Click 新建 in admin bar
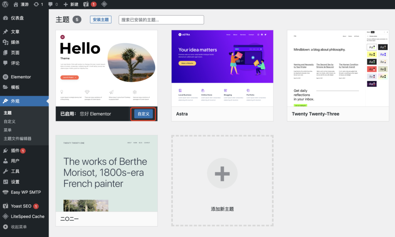This screenshot has width=395, height=237. click(74, 4)
